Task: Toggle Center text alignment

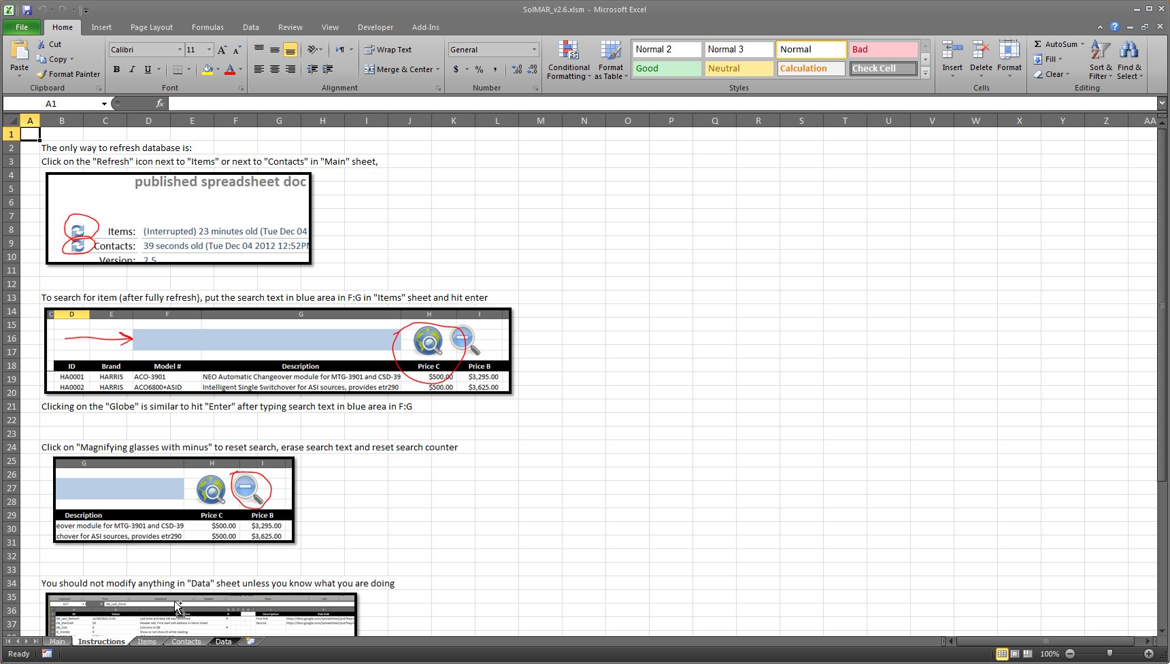Action: click(x=275, y=69)
